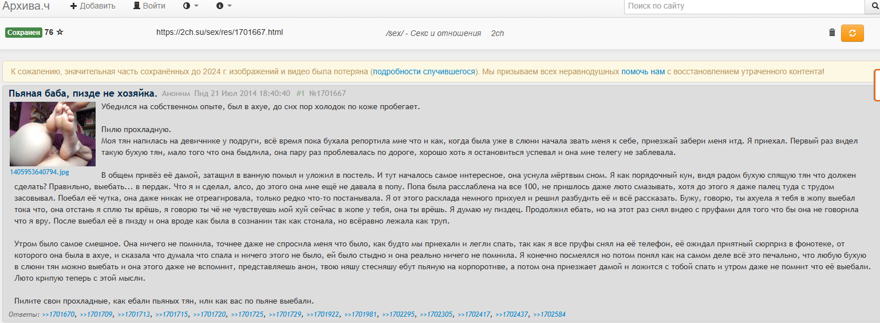880x323 pixels.
Task: Jump to reply >>1701729
Action: coord(285,314)
